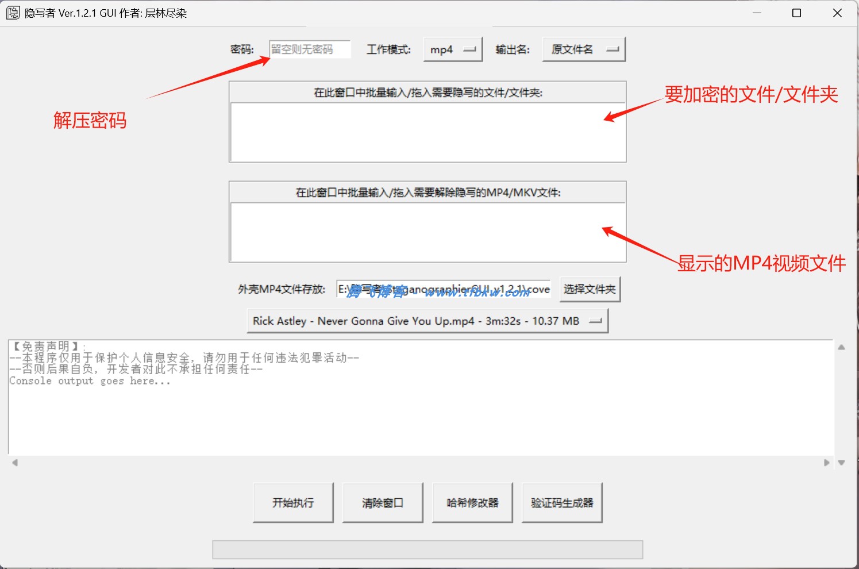Open the 输出名 原文件名 dropdown
Image resolution: width=859 pixels, height=569 pixels.
(583, 49)
